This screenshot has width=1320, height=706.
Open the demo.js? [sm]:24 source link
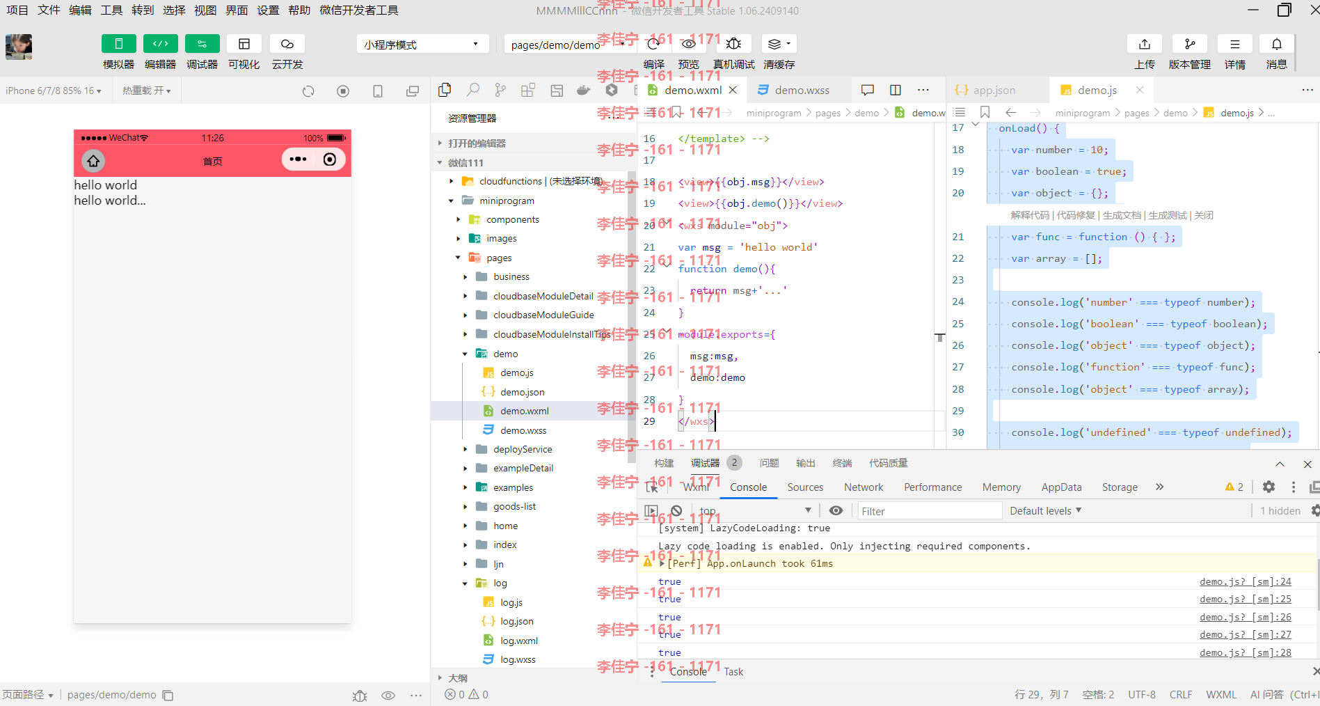(x=1245, y=581)
